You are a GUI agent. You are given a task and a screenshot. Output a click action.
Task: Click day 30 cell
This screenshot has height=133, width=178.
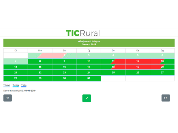coord(64,78)
